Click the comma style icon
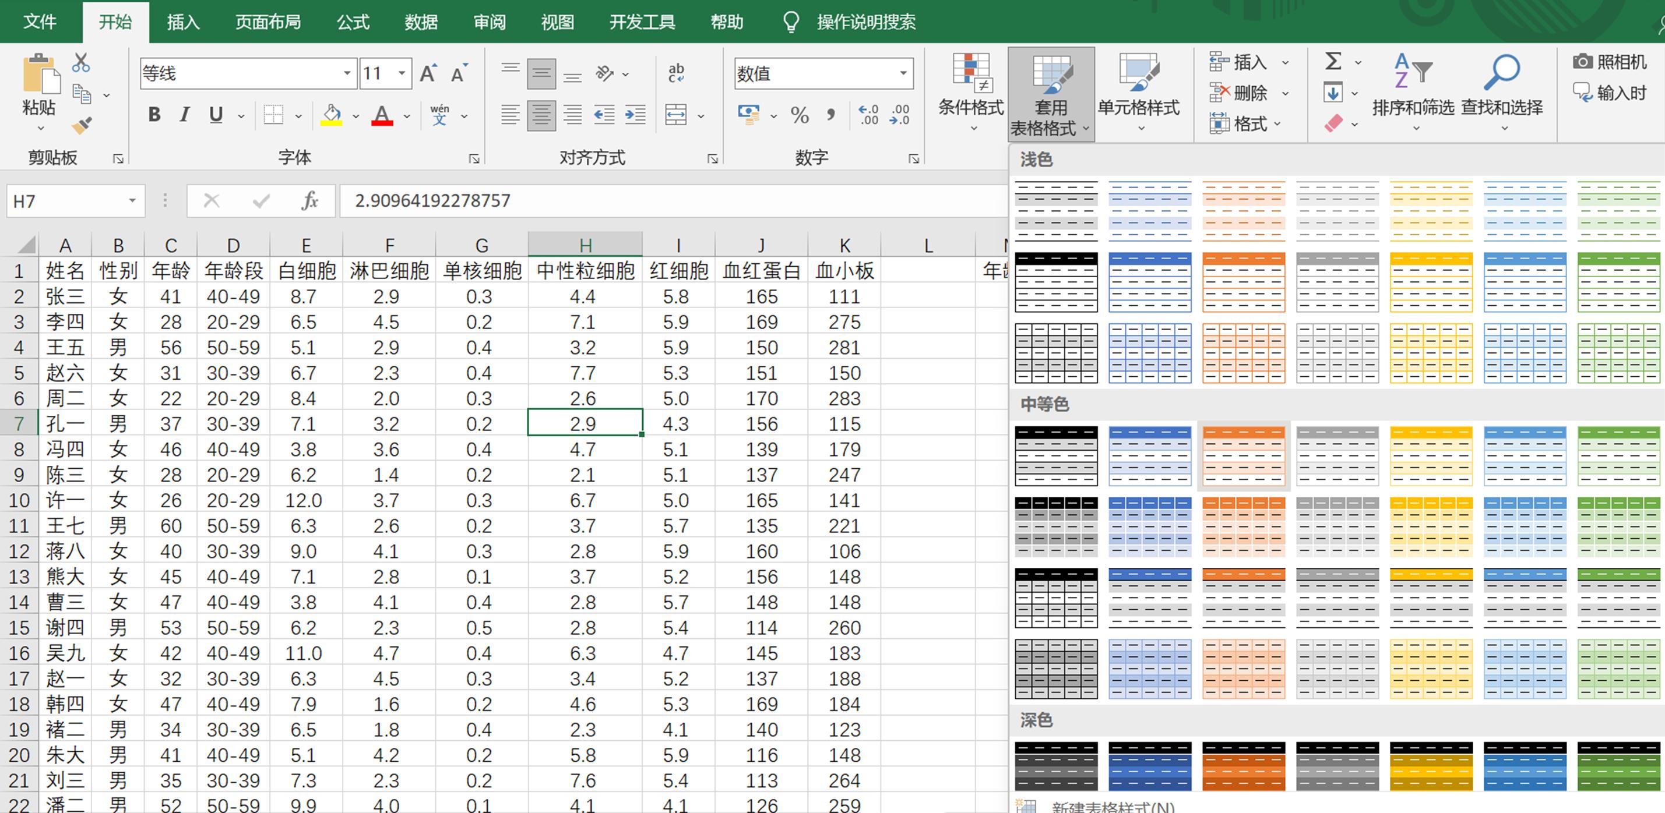This screenshot has width=1665, height=813. click(x=829, y=115)
